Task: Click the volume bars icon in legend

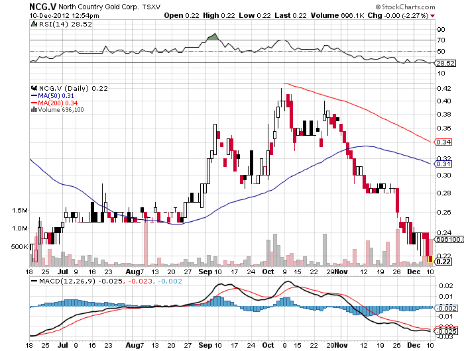Action: [x=34, y=110]
